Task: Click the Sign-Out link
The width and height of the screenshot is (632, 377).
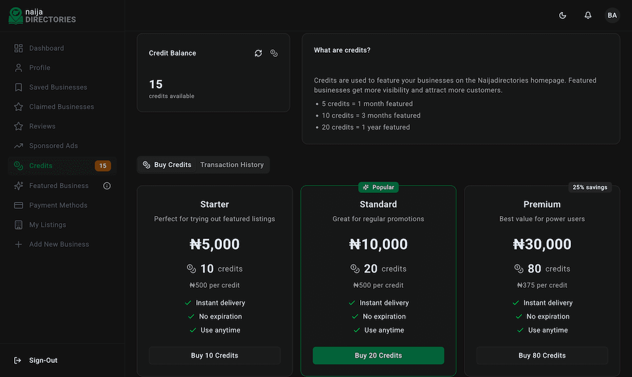Action: tap(43, 360)
